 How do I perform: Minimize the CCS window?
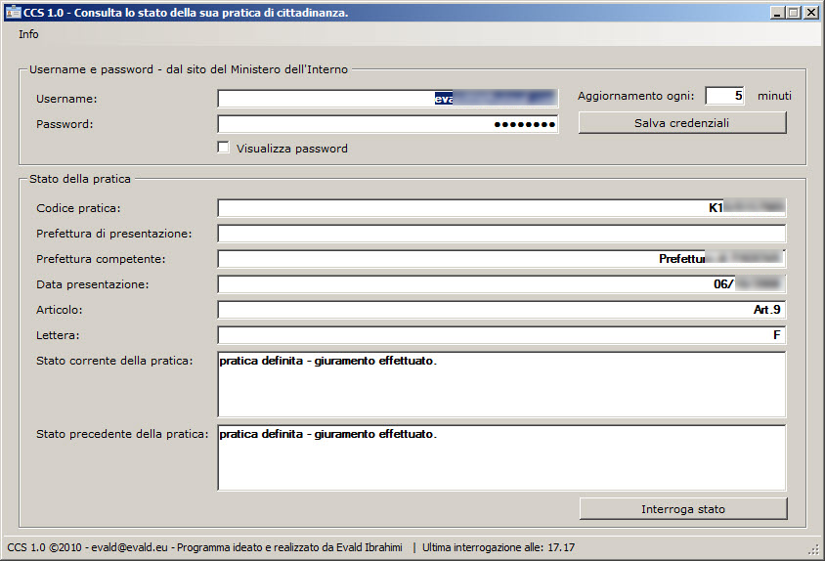coord(778,13)
